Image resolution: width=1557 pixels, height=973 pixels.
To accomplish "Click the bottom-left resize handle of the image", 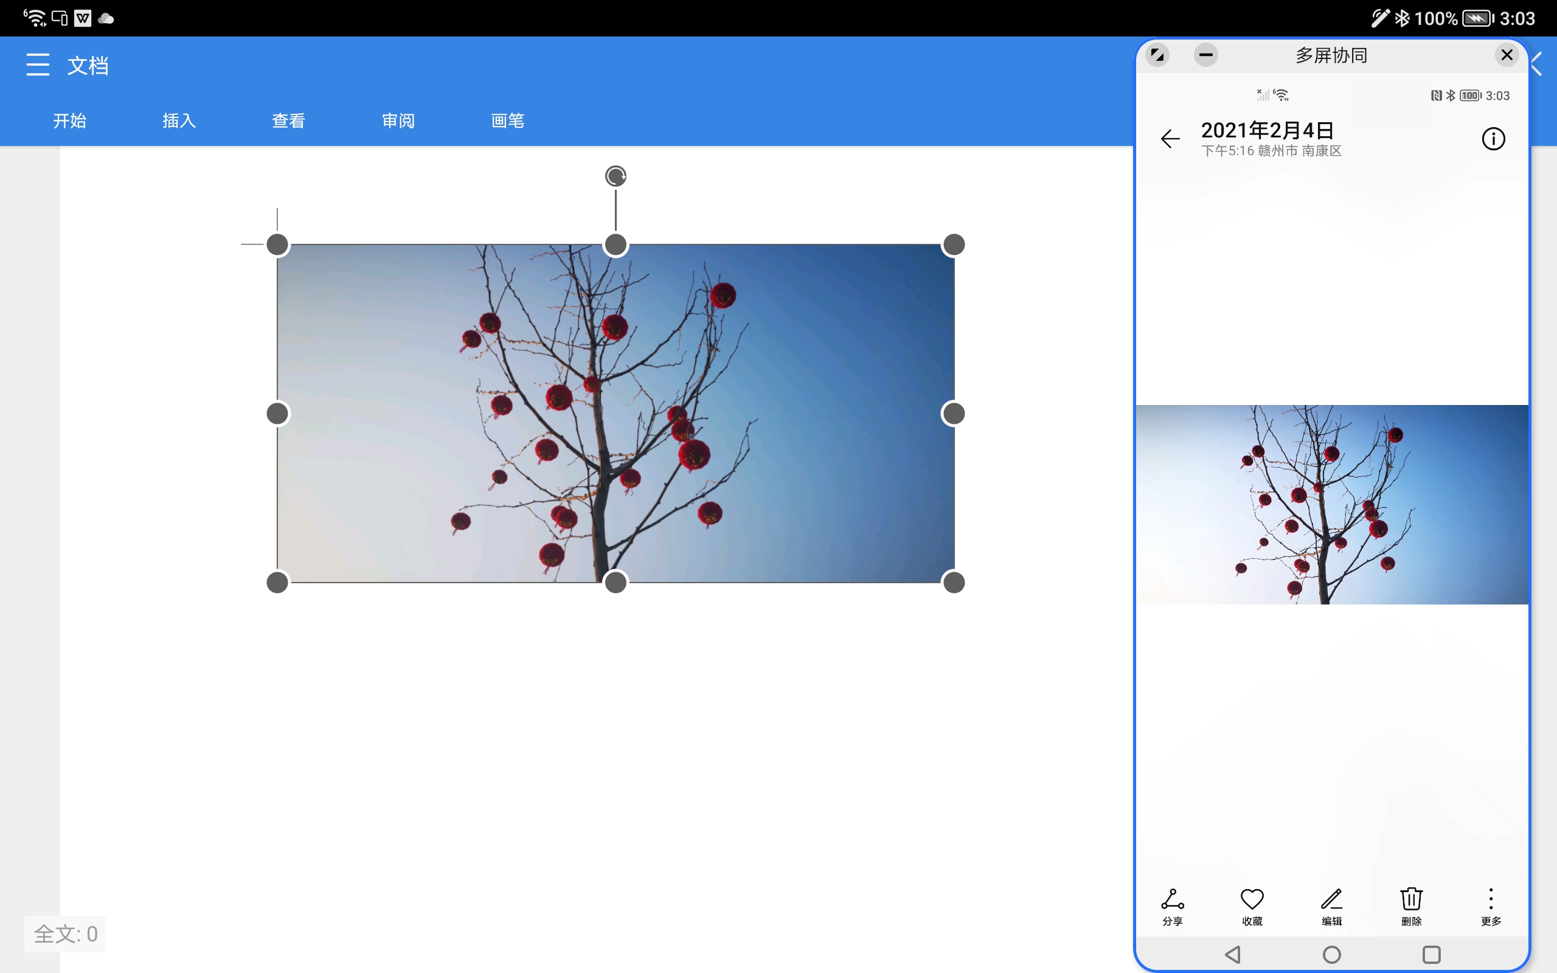I will pyautogui.click(x=277, y=583).
